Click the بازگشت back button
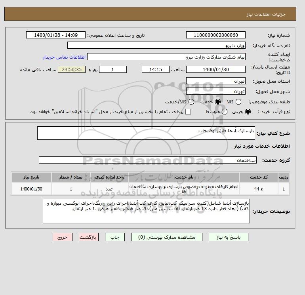Image resolution: width=305 pixels, height=295 pixels. click(89, 237)
